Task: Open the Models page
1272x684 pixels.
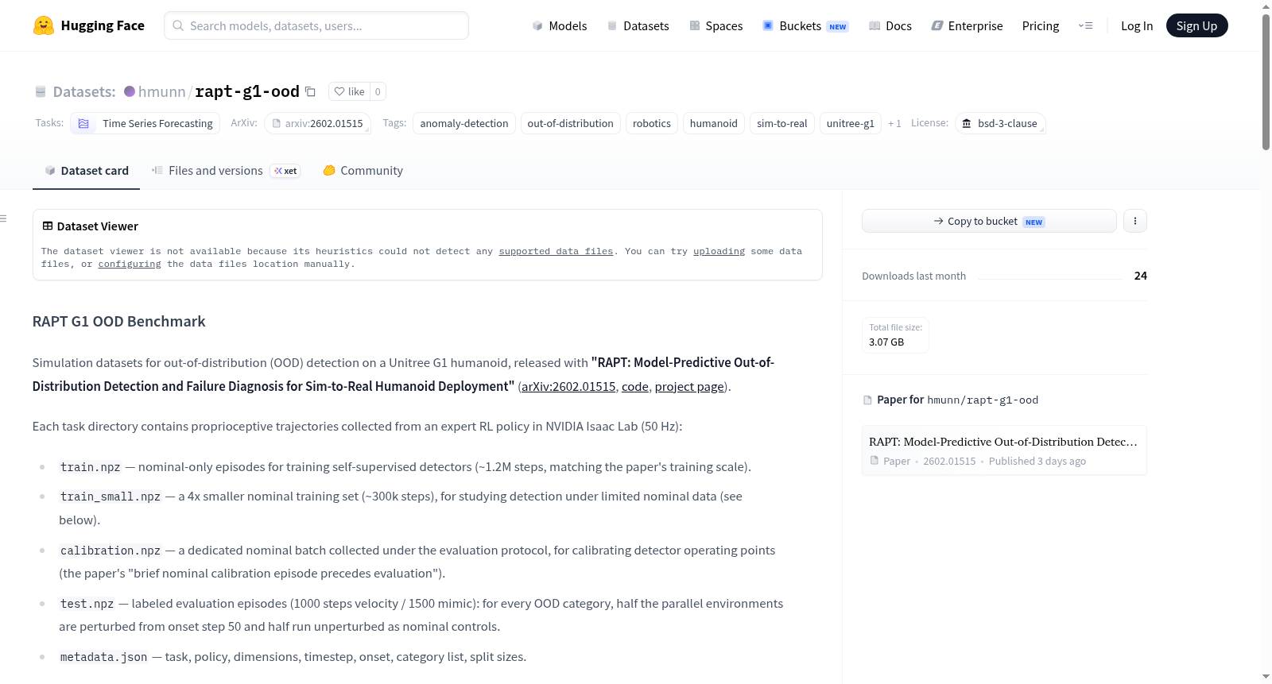Action: (560, 25)
